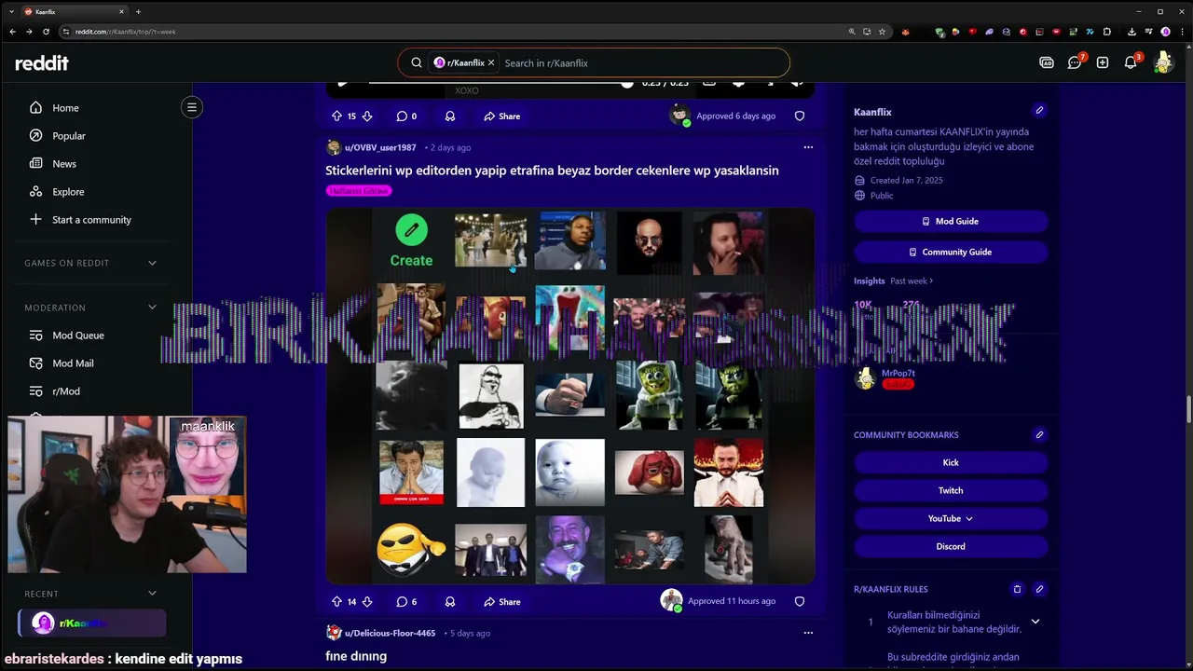Click the rules reorder icon
This screenshot has width=1193, height=671.
pos(1017,589)
